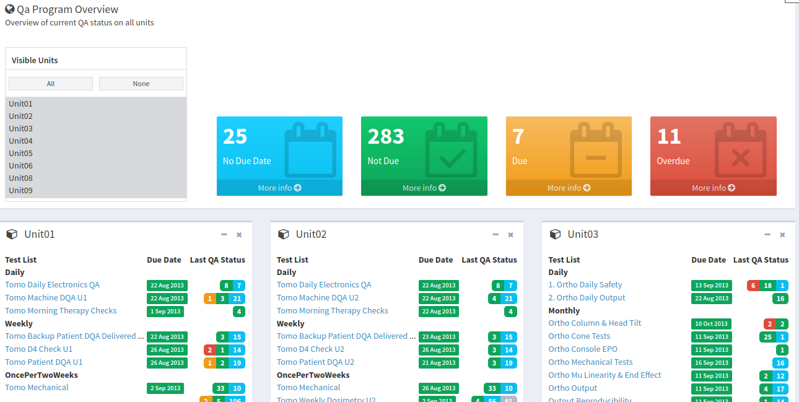Collapse the Unit03 panel with minus icon
The width and height of the screenshot is (799, 402).
click(x=767, y=235)
